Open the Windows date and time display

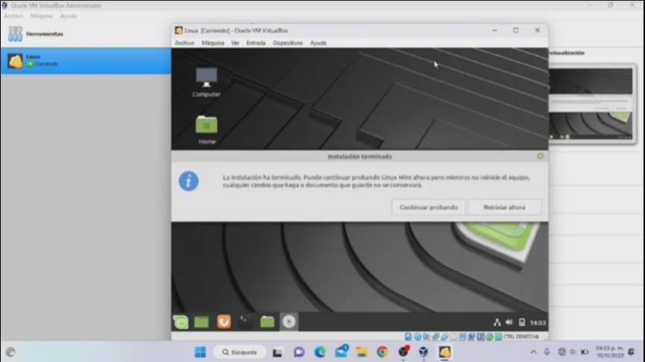[610, 352]
